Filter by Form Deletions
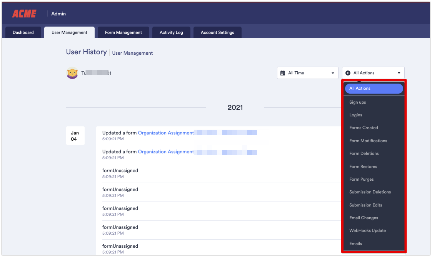Screen dimensions: 432x257 [x=364, y=153]
